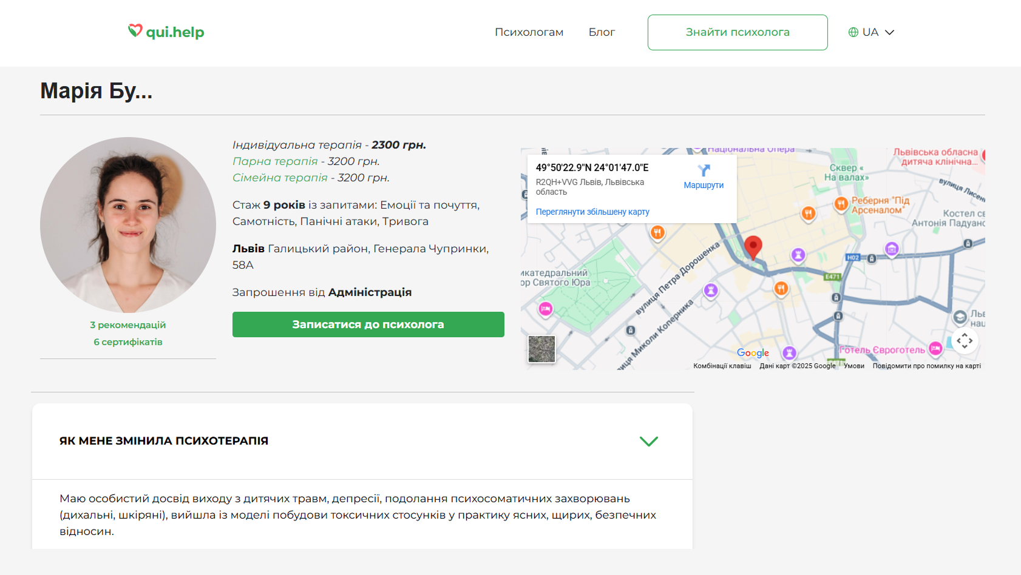Screen dimensions: 1021x575
Task: Open the Сімейна терапія link
Action: tap(280, 178)
